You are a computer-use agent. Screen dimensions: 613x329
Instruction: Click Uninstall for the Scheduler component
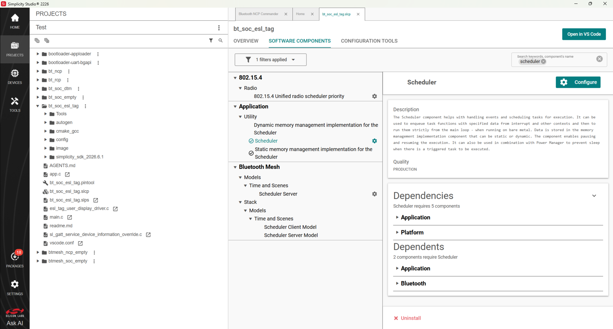pos(407,318)
